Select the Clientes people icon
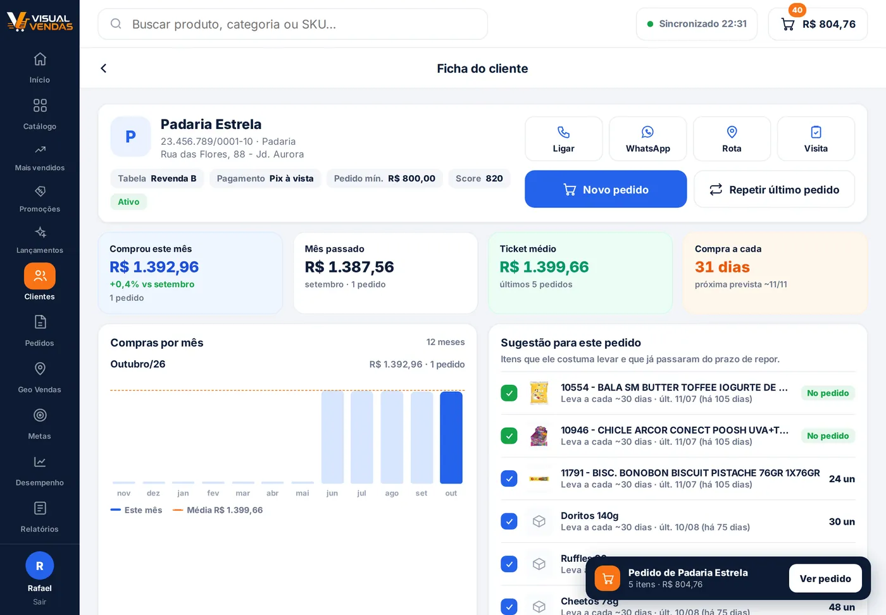Viewport: 886px width, 615px height. point(40,276)
